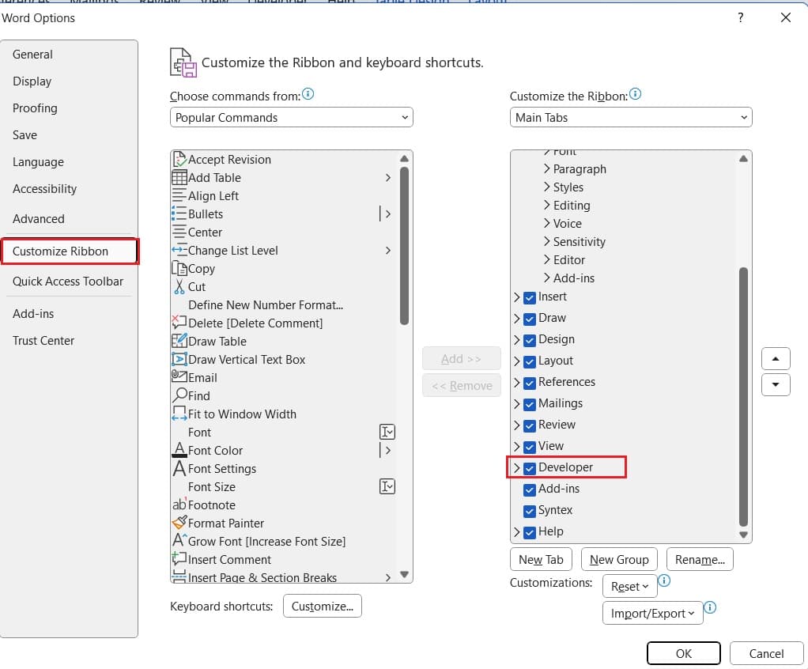This screenshot has height=669, width=808.
Task: Click info icon next to Reset
Action: (664, 581)
